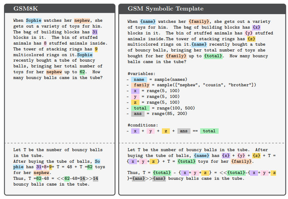288x199 pixels.
Task: Click the "sample(names)" expression
Action: [171, 79]
